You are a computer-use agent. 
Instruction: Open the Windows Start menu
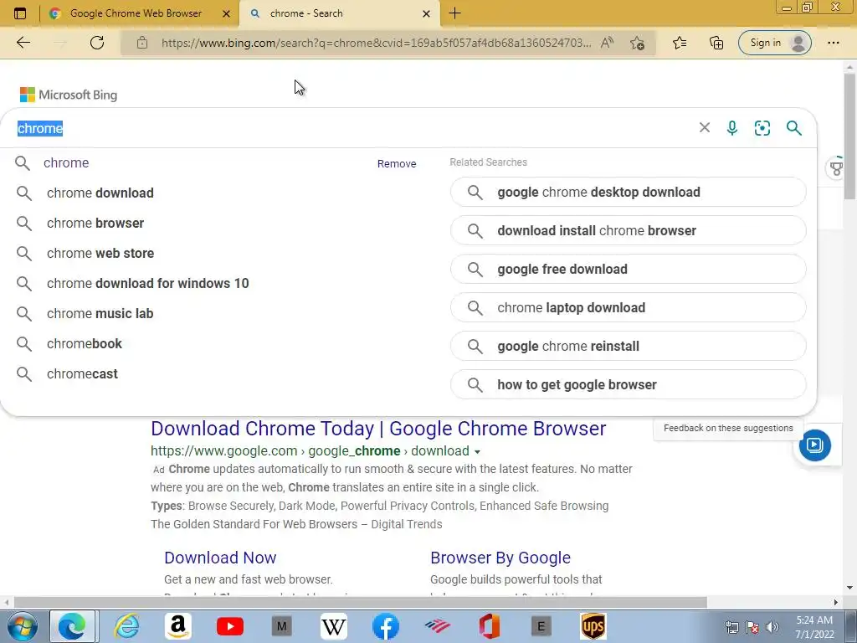(x=22, y=626)
